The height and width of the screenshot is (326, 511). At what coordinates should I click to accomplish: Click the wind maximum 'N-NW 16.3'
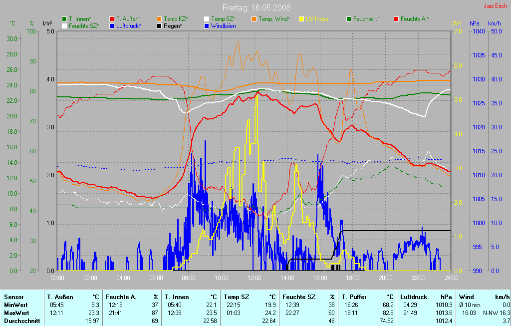coord(497,313)
